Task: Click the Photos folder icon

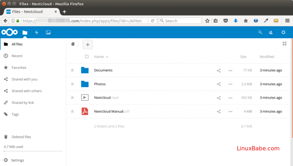Action: coord(85,84)
